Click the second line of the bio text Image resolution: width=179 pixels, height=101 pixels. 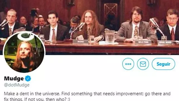tap(37, 99)
